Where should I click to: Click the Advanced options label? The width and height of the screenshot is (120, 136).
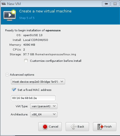(22, 75)
